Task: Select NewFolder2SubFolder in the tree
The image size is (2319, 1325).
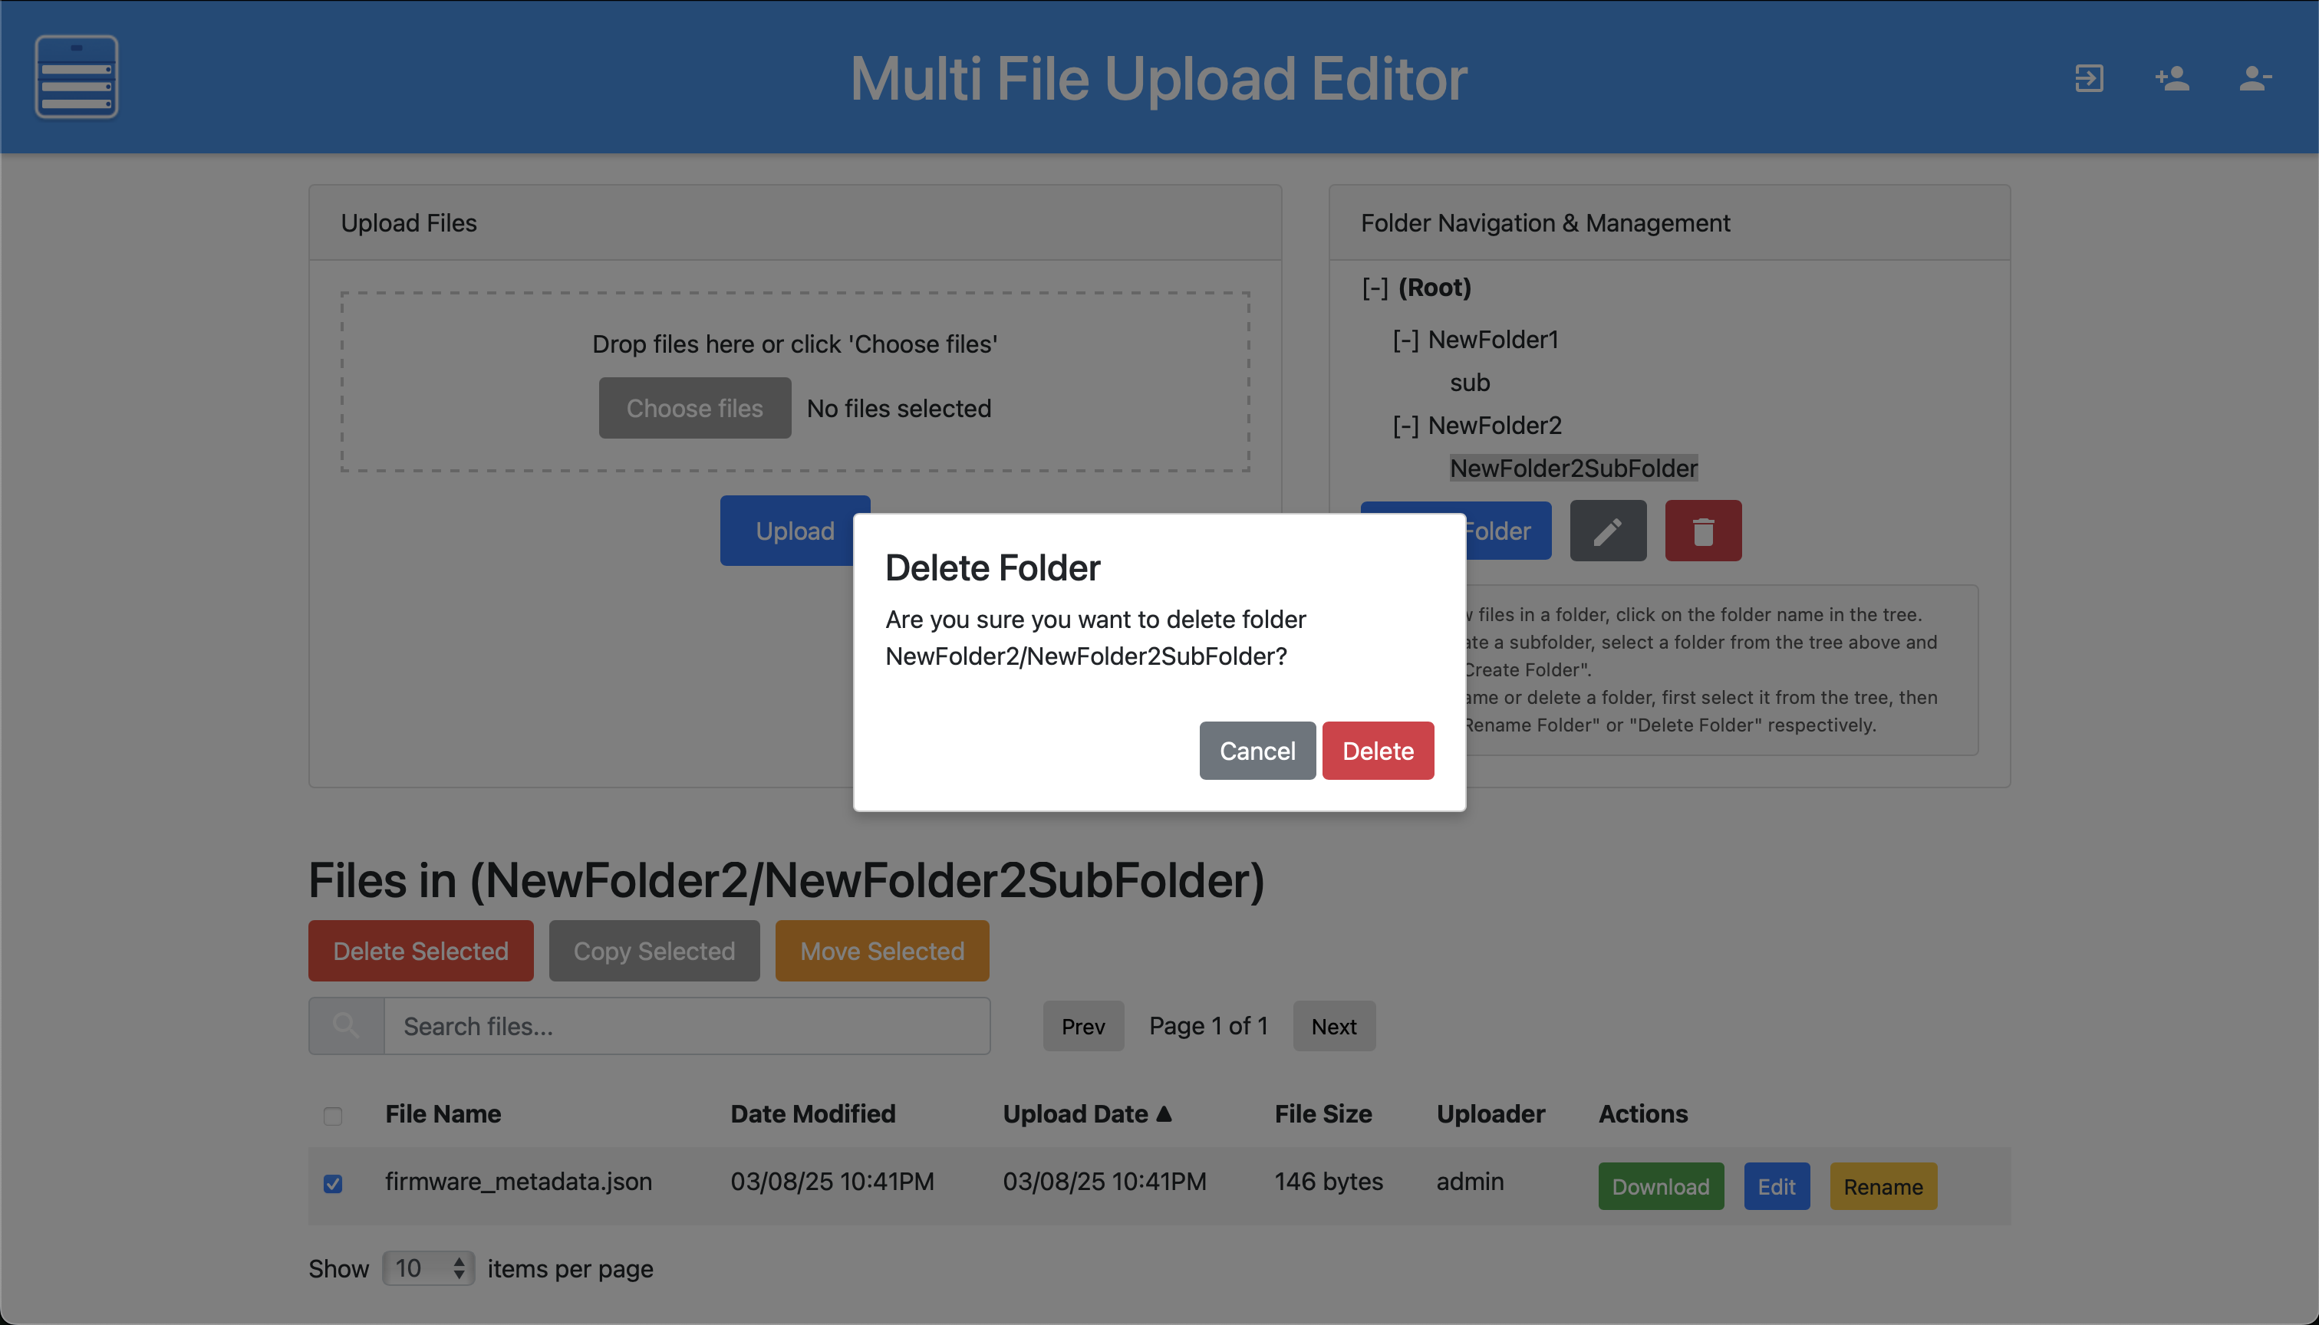Action: (x=1573, y=469)
